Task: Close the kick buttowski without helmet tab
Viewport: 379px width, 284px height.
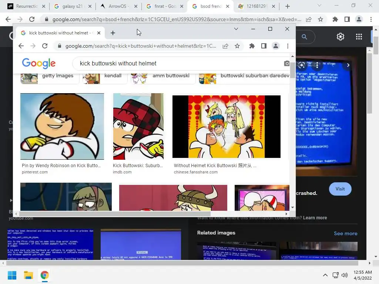Action: click(x=98, y=33)
